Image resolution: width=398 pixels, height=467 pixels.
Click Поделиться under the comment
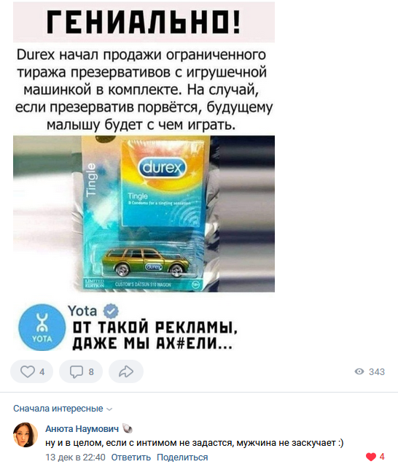[x=182, y=458]
